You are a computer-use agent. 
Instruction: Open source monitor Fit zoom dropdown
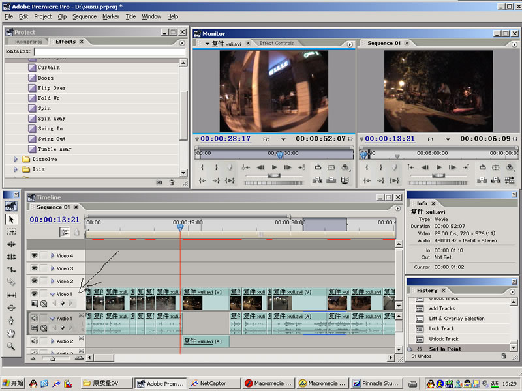point(283,139)
